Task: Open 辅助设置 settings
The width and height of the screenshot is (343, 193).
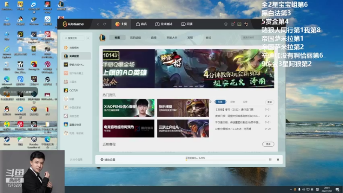Action: tap(108, 160)
